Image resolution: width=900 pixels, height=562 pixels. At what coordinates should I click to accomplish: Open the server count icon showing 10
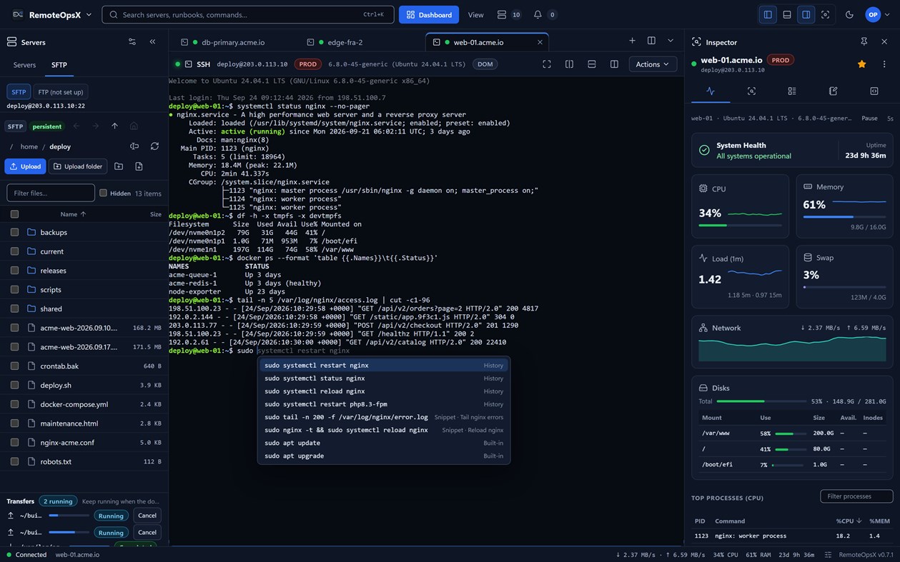pyautogui.click(x=508, y=14)
